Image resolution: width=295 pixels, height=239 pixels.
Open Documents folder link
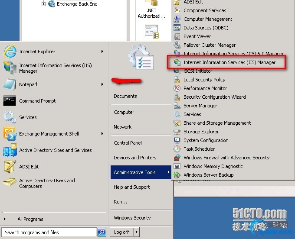tap(125, 96)
